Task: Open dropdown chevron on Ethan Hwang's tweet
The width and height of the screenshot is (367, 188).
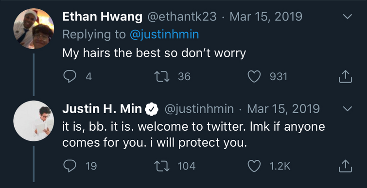Action: click(348, 17)
